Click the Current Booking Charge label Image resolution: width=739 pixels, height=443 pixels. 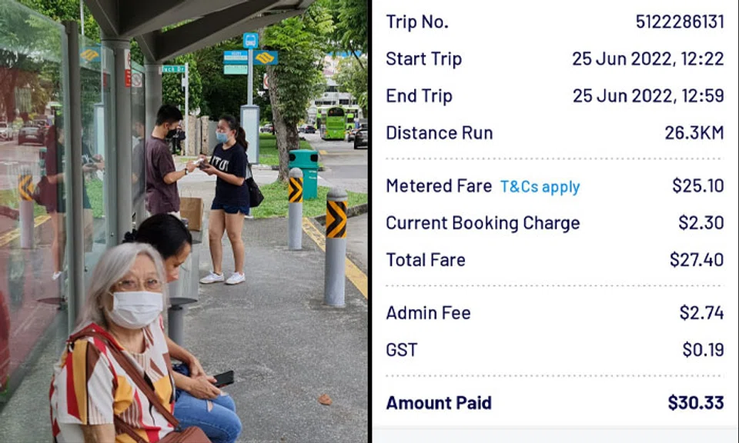pyautogui.click(x=483, y=223)
